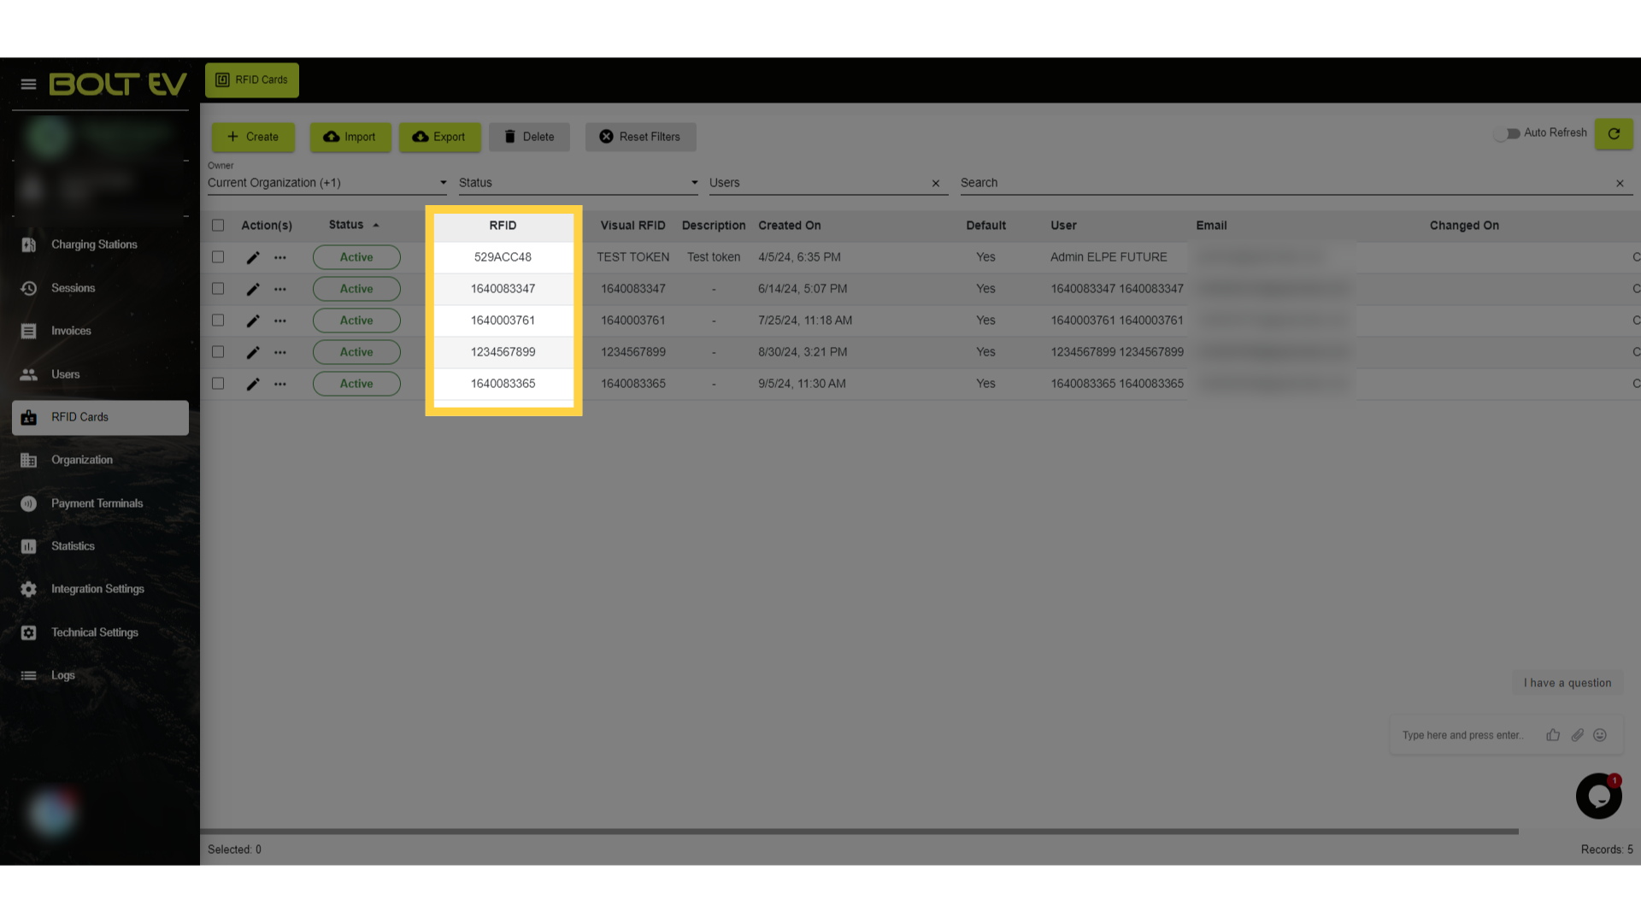Expand the Owner Current Organization dropdown
Image resolution: width=1641 pixels, height=923 pixels.
click(x=327, y=183)
